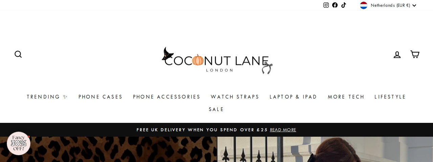Browse the More Tech category
This screenshot has width=433, height=162.
coord(346,97)
